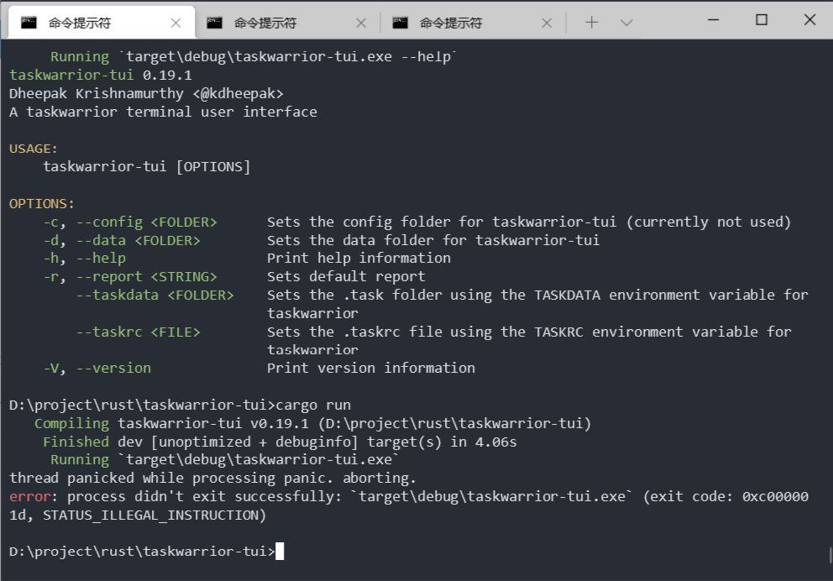Close the second tab with its X
833x581 pixels.
click(x=361, y=22)
